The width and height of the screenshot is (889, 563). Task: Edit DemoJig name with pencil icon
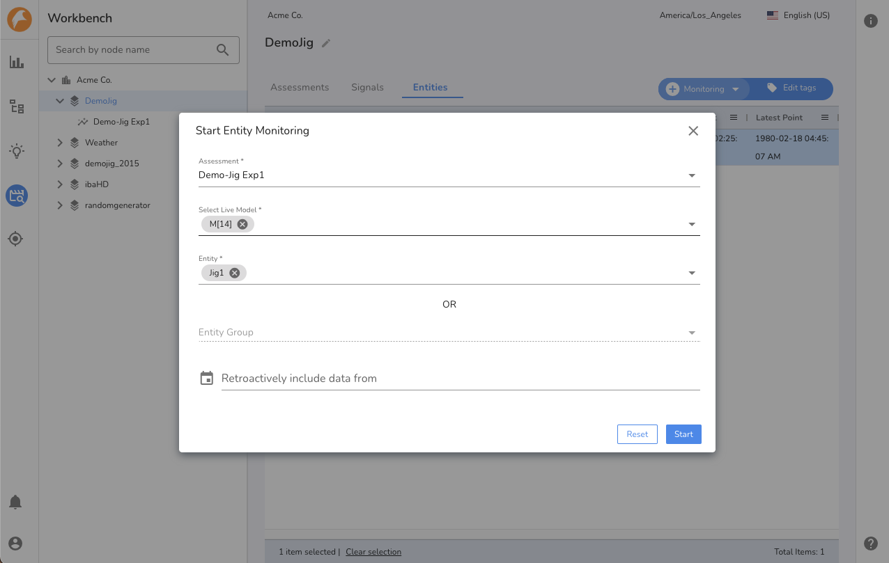(x=326, y=43)
